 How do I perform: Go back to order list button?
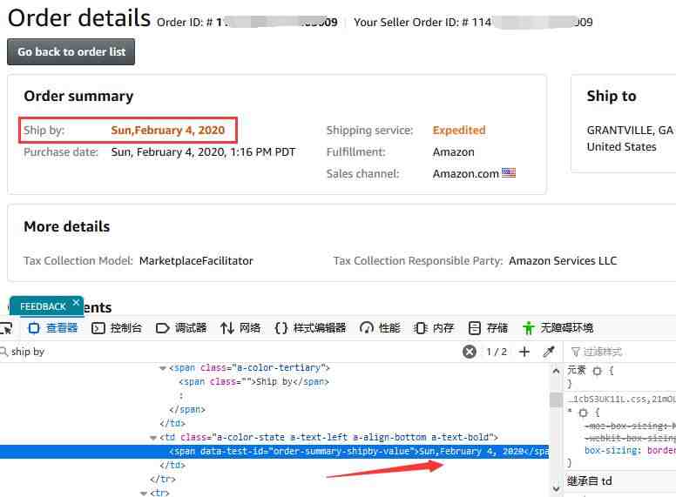71,51
